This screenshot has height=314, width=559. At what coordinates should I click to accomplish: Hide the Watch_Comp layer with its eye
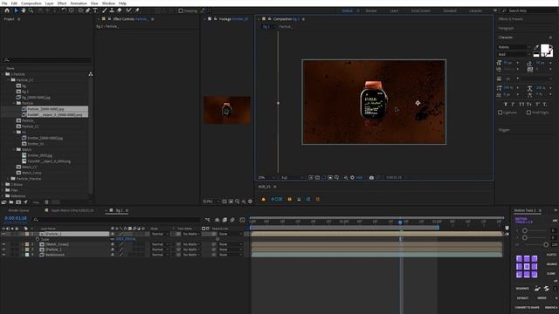tap(3, 244)
